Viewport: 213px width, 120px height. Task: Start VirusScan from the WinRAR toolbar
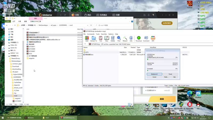(139, 39)
